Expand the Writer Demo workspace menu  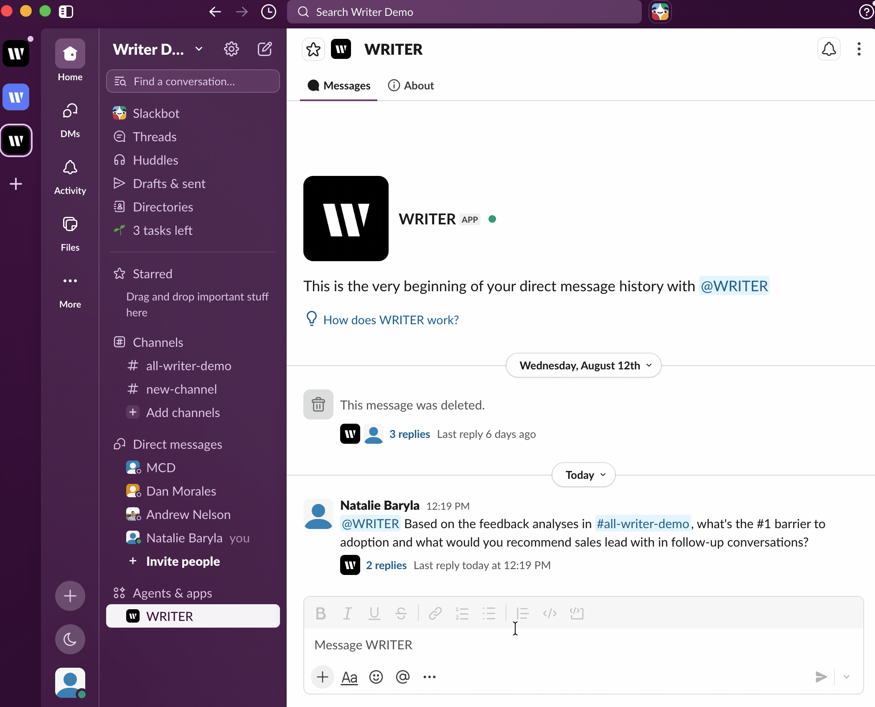[158, 49]
